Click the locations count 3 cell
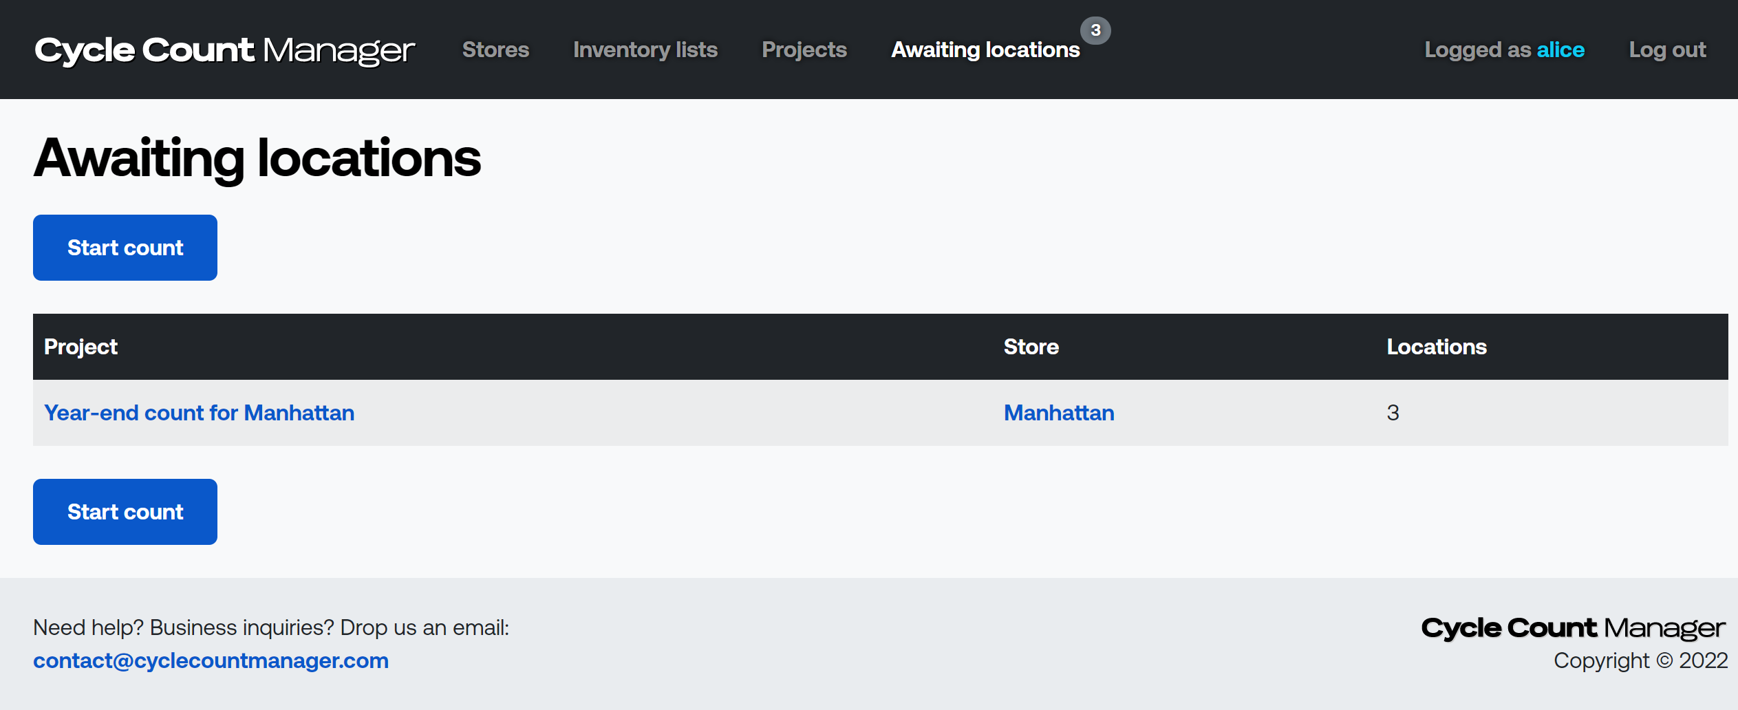 [x=1393, y=413]
